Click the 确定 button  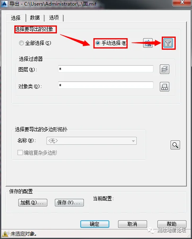coord(95,224)
